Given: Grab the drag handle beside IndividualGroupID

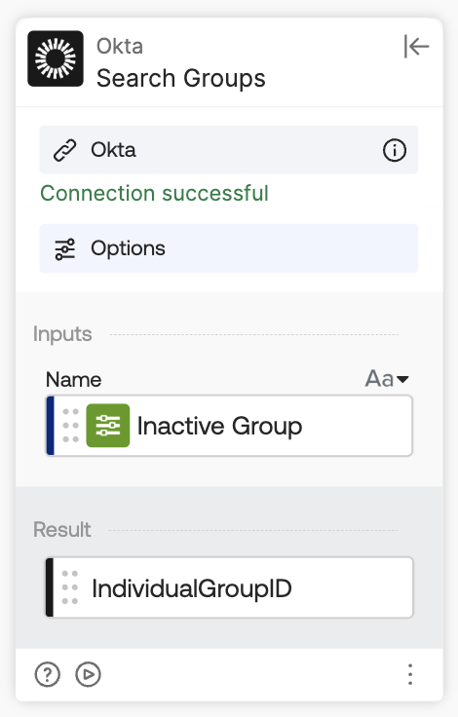Looking at the screenshot, I should coord(70,587).
